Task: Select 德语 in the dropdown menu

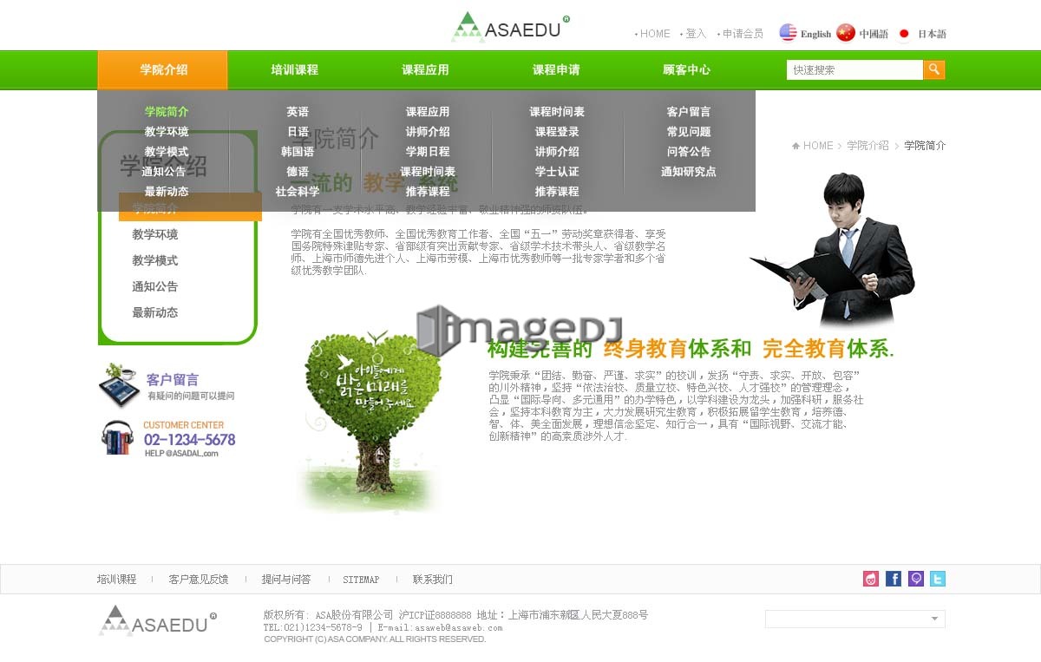Action: coord(298,172)
